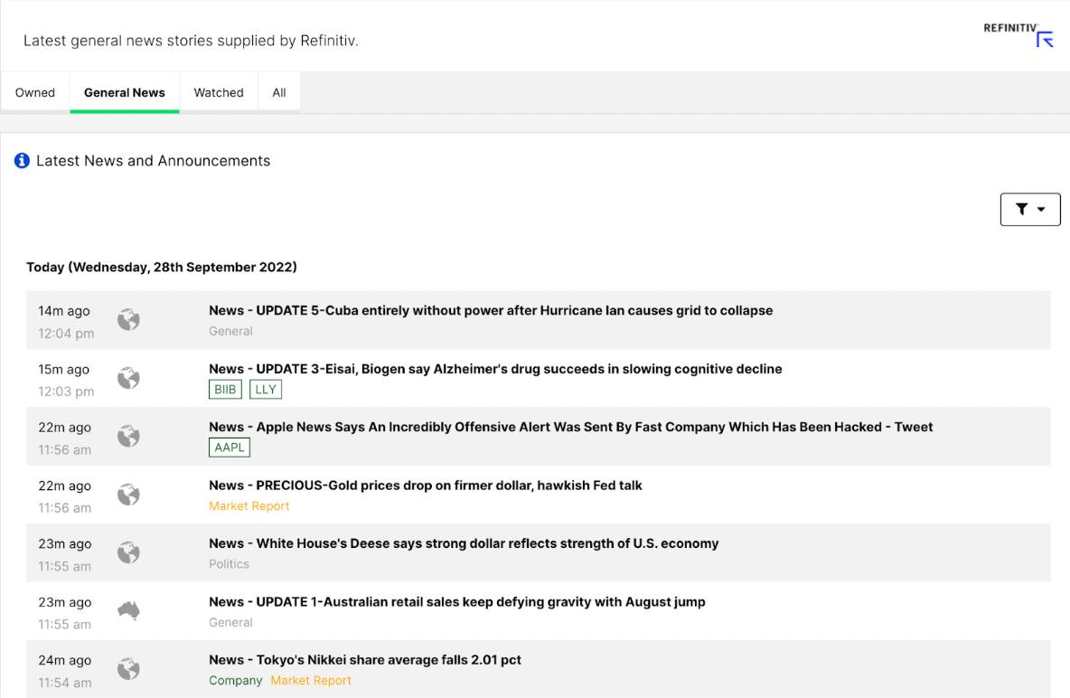Open Australian retail sales August jump headline
Viewport: 1070px width, 698px height.
point(457,601)
